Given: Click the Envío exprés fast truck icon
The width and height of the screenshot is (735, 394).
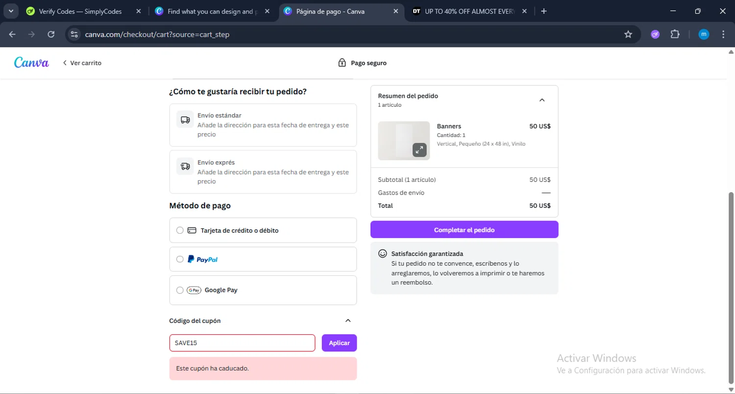Looking at the screenshot, I should tap(185, 167).
